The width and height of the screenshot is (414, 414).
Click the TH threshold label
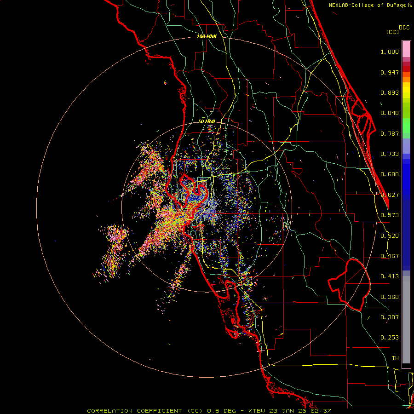pos(395,358)
